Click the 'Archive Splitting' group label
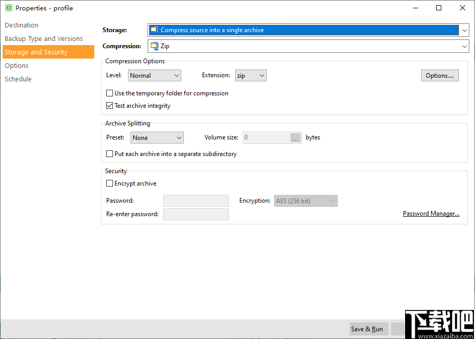The width and height of the screenshot is (475, 339). [x=127, y=123]
